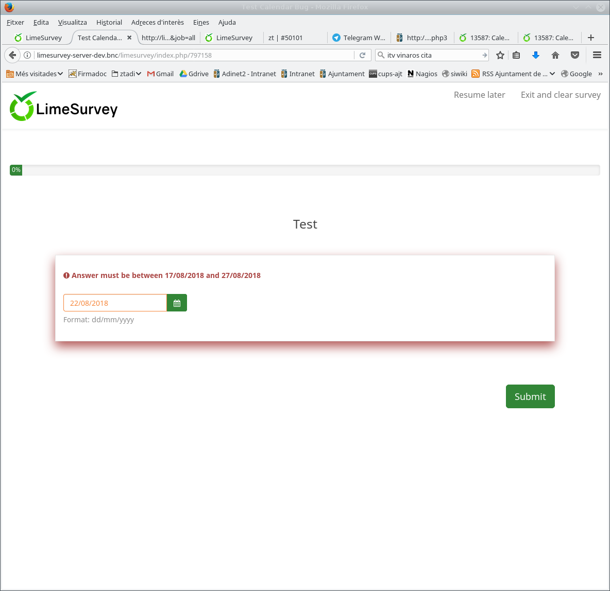Screen dimensions: 610x591
Task: Reload the current page
Action: coord(362,55)
